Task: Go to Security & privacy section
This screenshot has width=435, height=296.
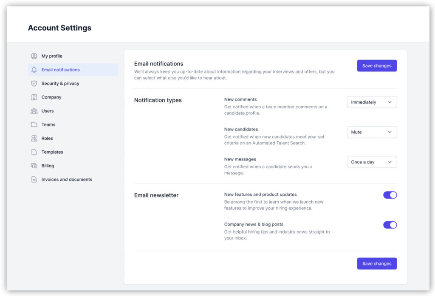Action: (x=60, y=84)
